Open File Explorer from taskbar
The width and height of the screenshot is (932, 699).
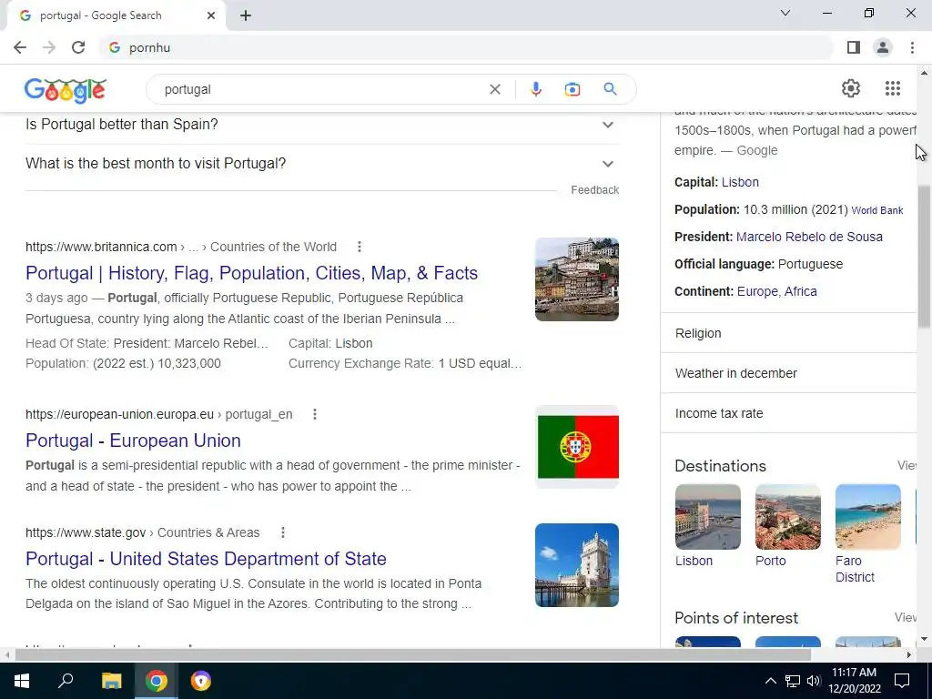(x=111, y=681)
